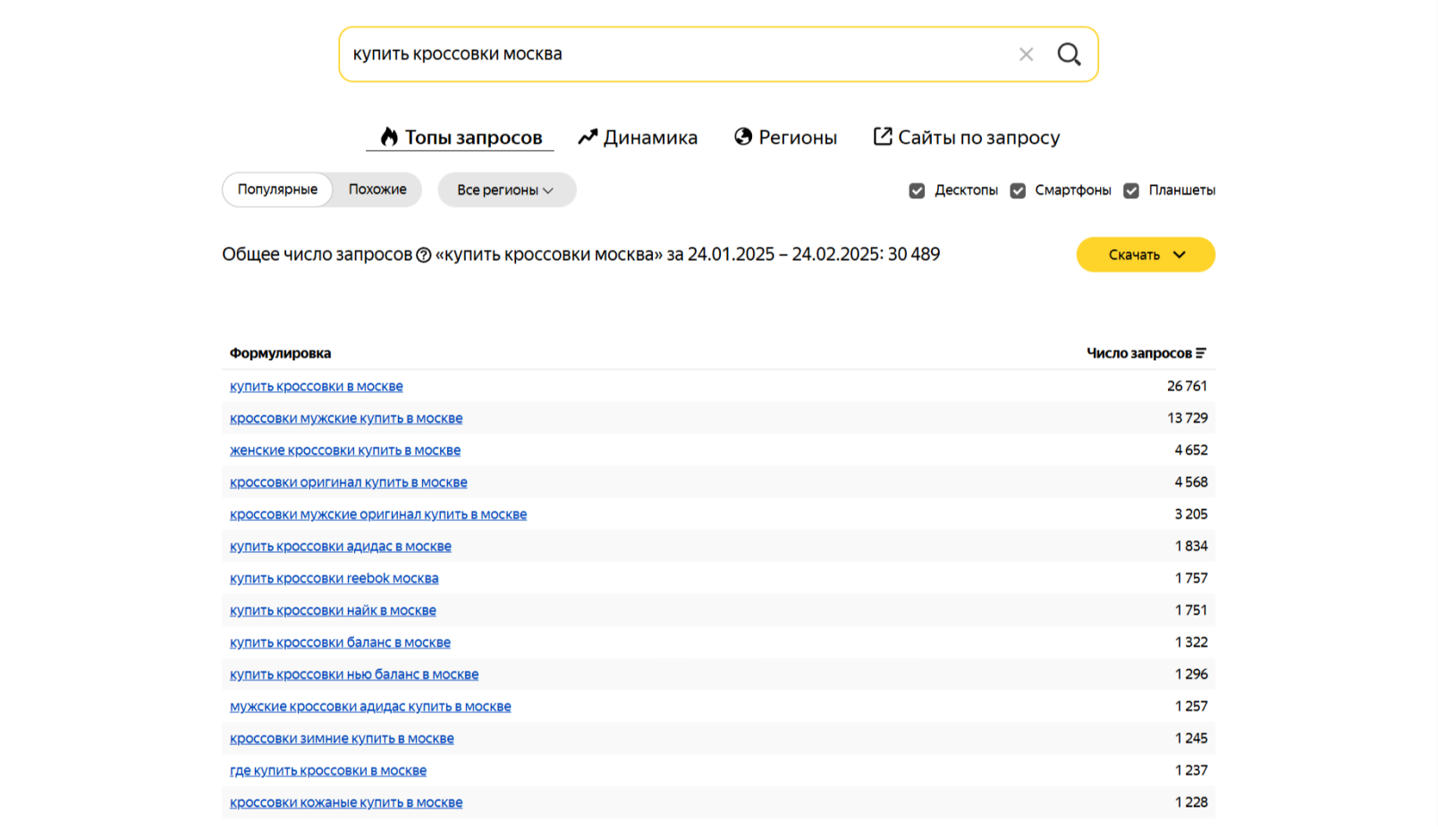Uncheck the Десктопы checkbox

(917, 190)
